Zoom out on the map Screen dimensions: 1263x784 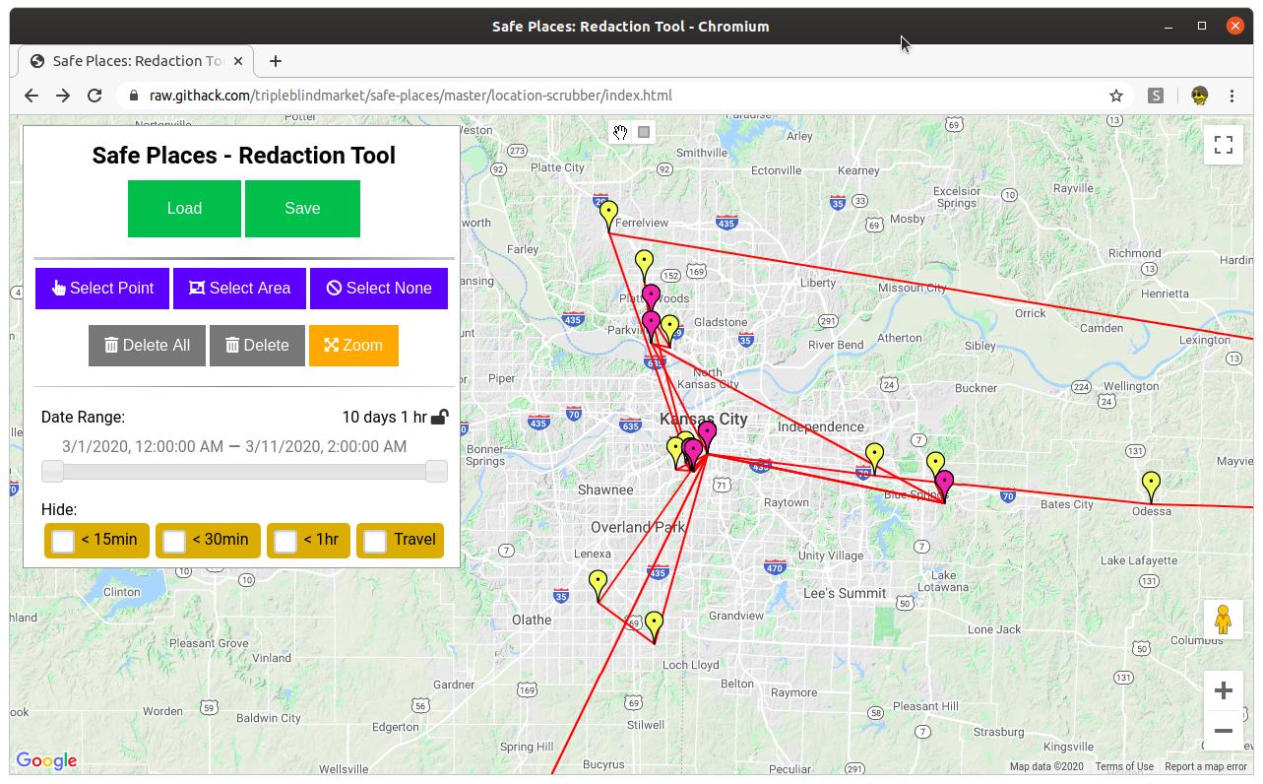point(1224,731)
